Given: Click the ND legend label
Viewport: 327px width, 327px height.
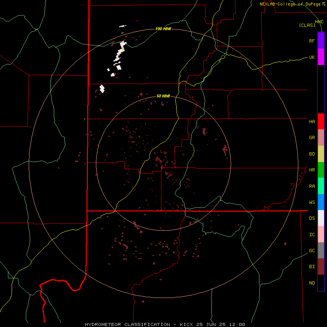Looking at the screenshot, I should 312,283.
